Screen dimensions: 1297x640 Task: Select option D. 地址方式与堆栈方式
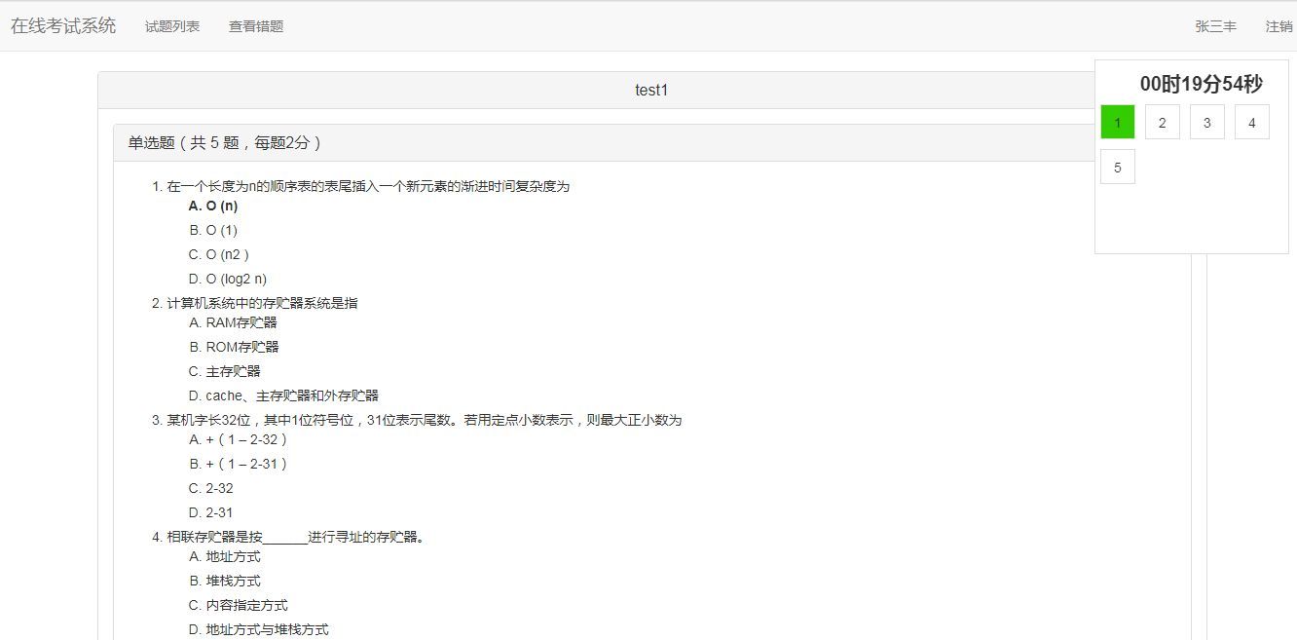(259, 629)
